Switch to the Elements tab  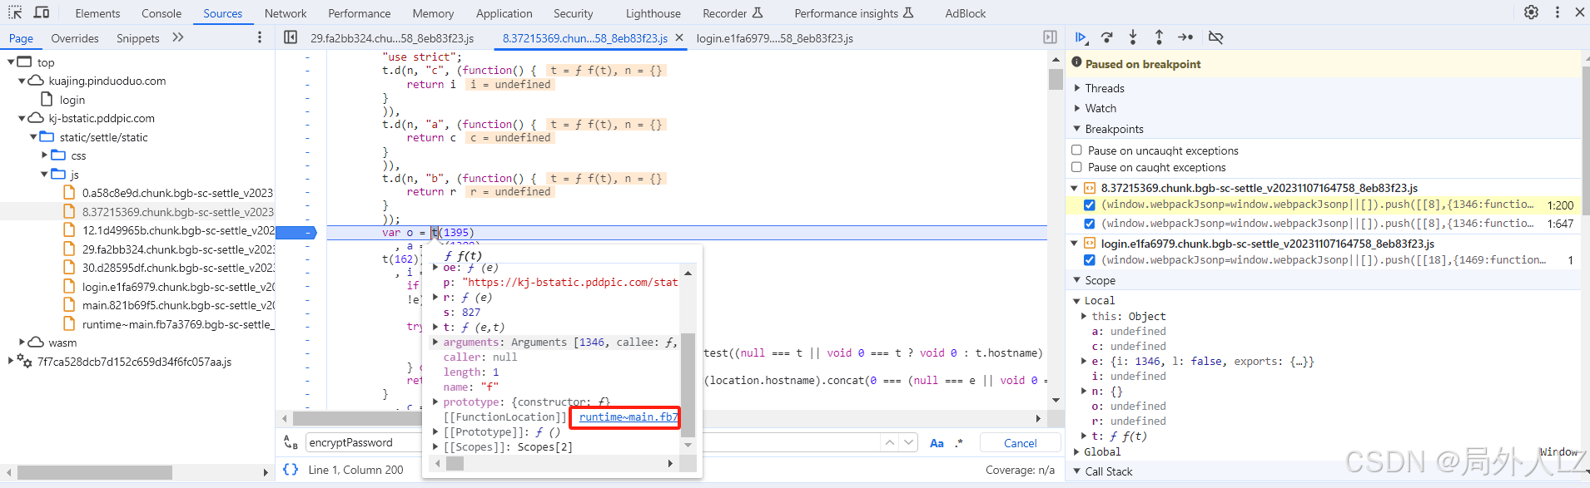point(97,13)
